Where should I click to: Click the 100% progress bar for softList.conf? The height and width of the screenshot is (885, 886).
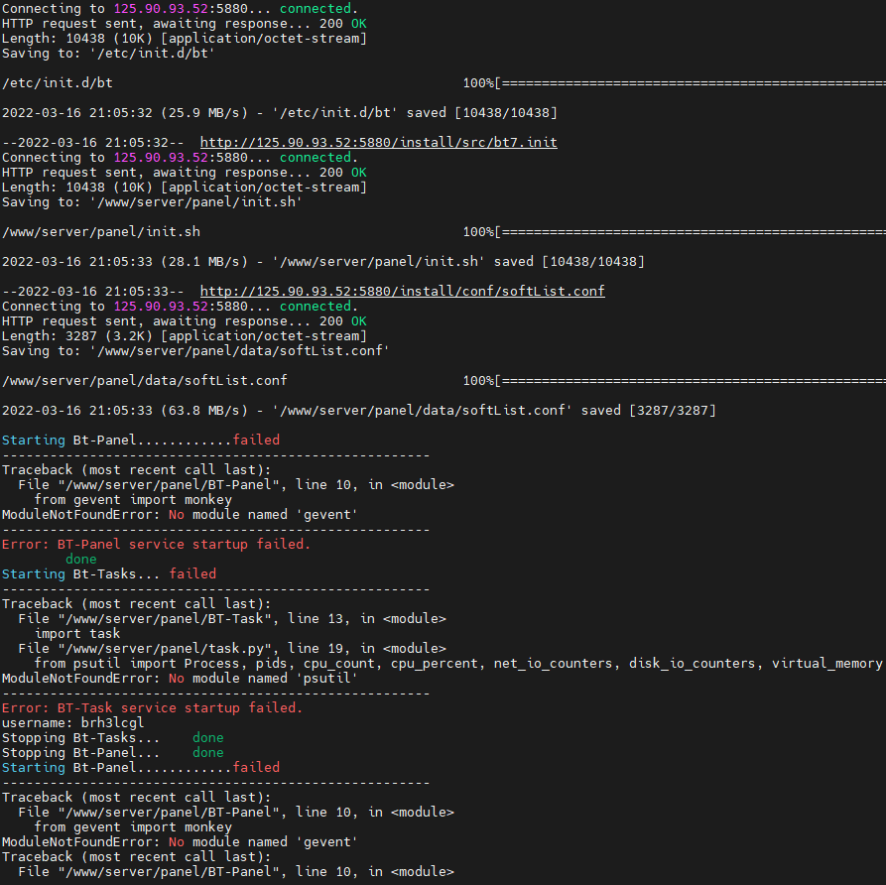pyautogui.click(x=674, y=380)
